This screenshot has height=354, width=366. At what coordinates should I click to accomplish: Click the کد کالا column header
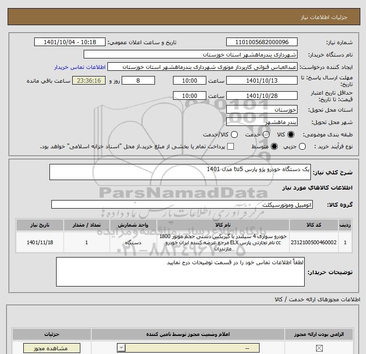click(314, 225)
